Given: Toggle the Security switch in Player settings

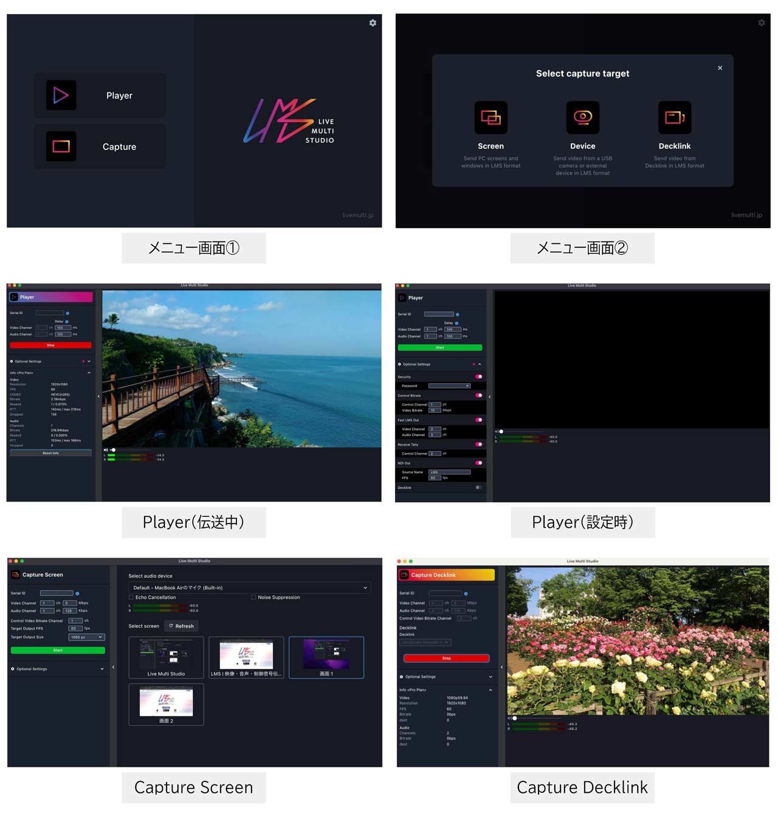Looking at the screenshot, I should 478,377.
